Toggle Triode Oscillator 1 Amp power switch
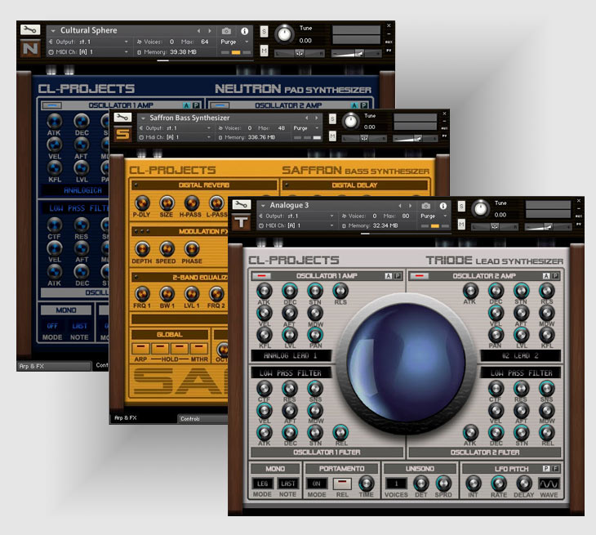This screenshot has height=535, width=596. click(x=264, y=276)
